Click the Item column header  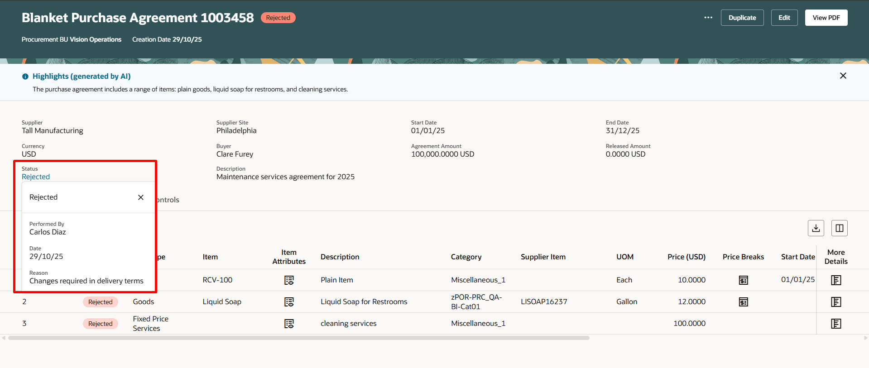[210, 257]
